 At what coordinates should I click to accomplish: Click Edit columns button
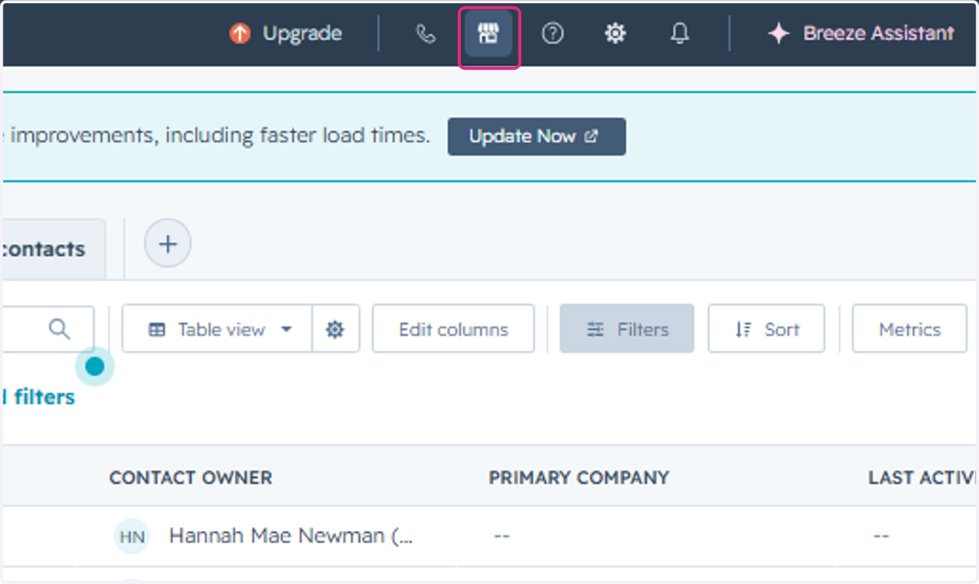click(x=454, y=330)
